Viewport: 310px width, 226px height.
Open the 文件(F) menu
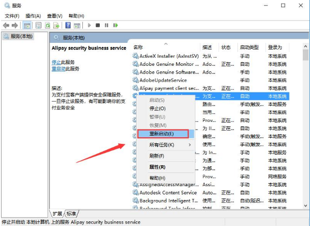[x=12, y=16]
